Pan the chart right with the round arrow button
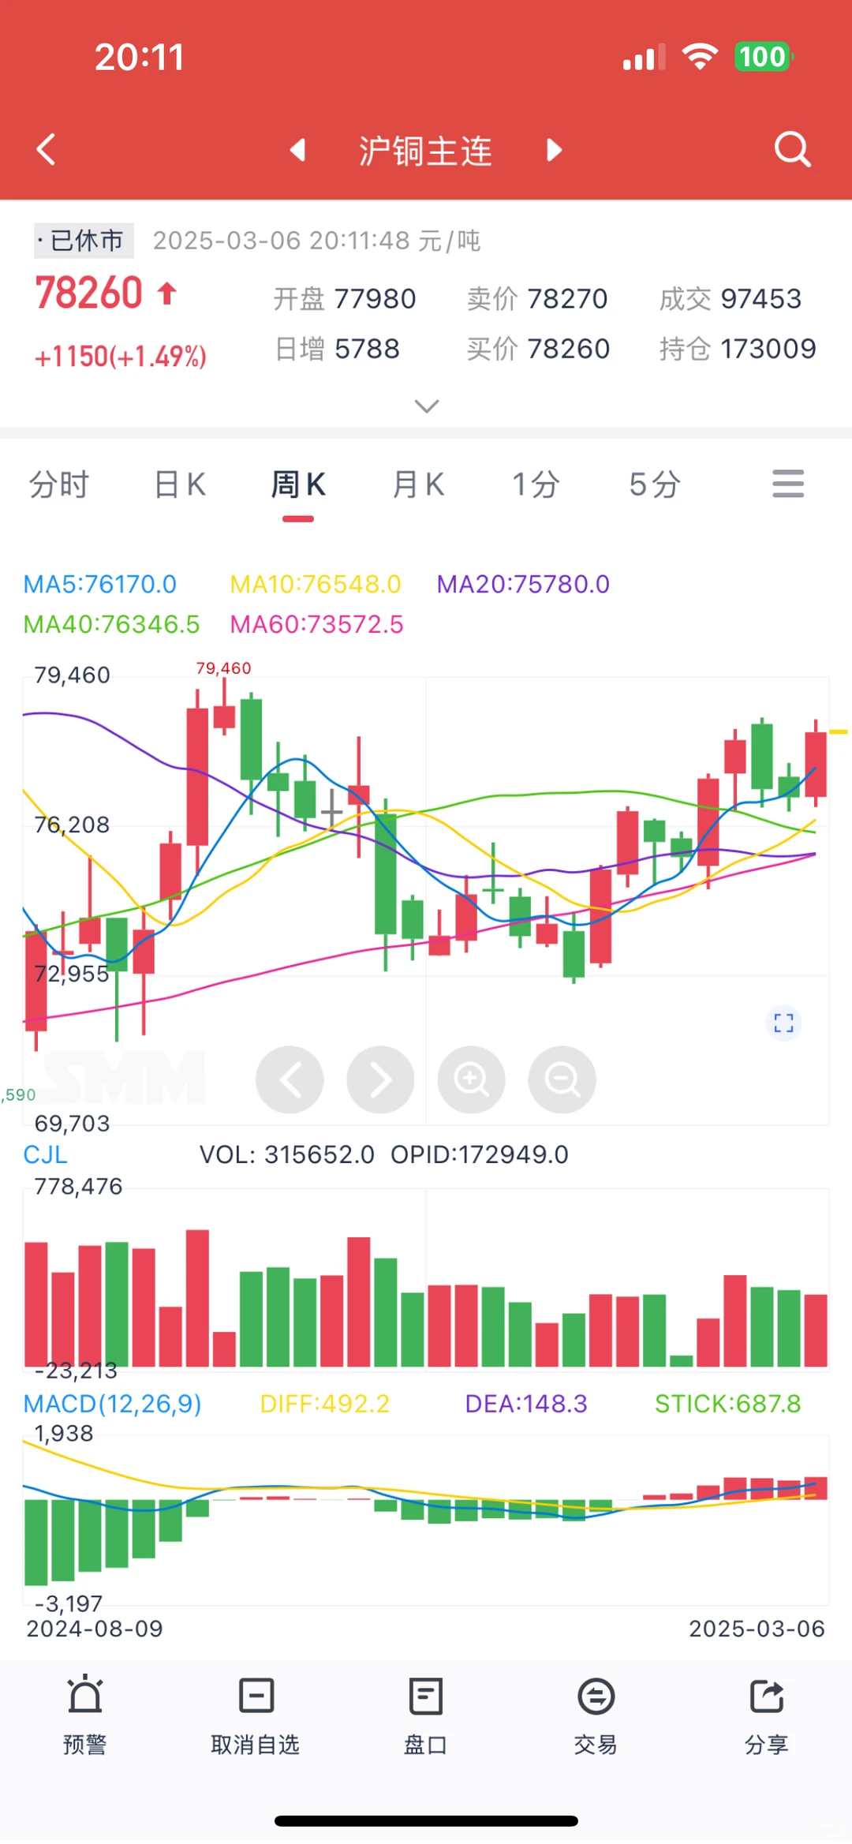This screenshot has height=1844, width=852. coord(380,1079)
